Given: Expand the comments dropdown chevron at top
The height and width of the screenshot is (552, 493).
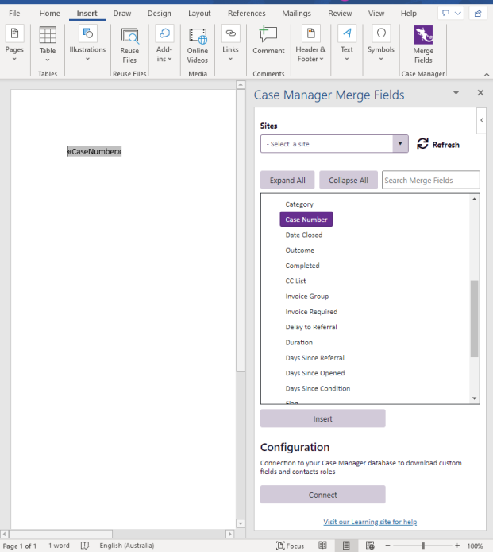Looking at the screenshot, I should tap(458, 13).
